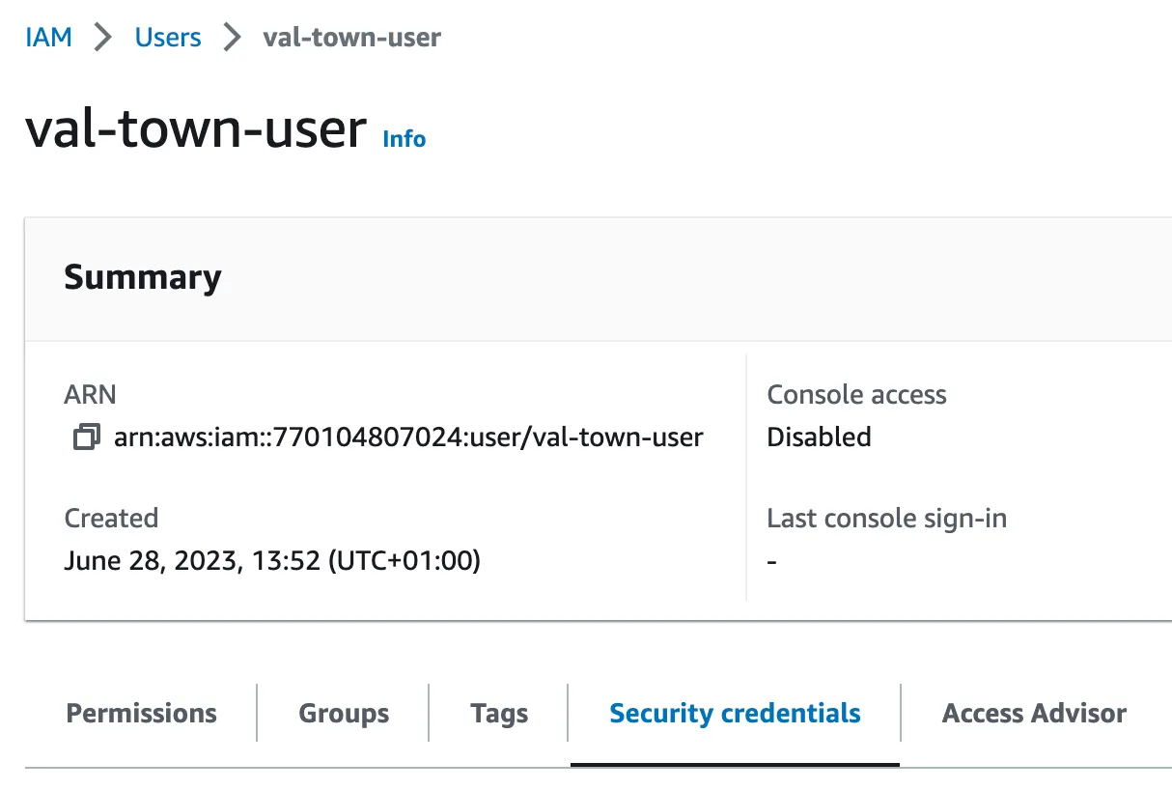Click the Last console sign-in label
This screenshot has height=790, width=1172.
(x=886, y=519)
